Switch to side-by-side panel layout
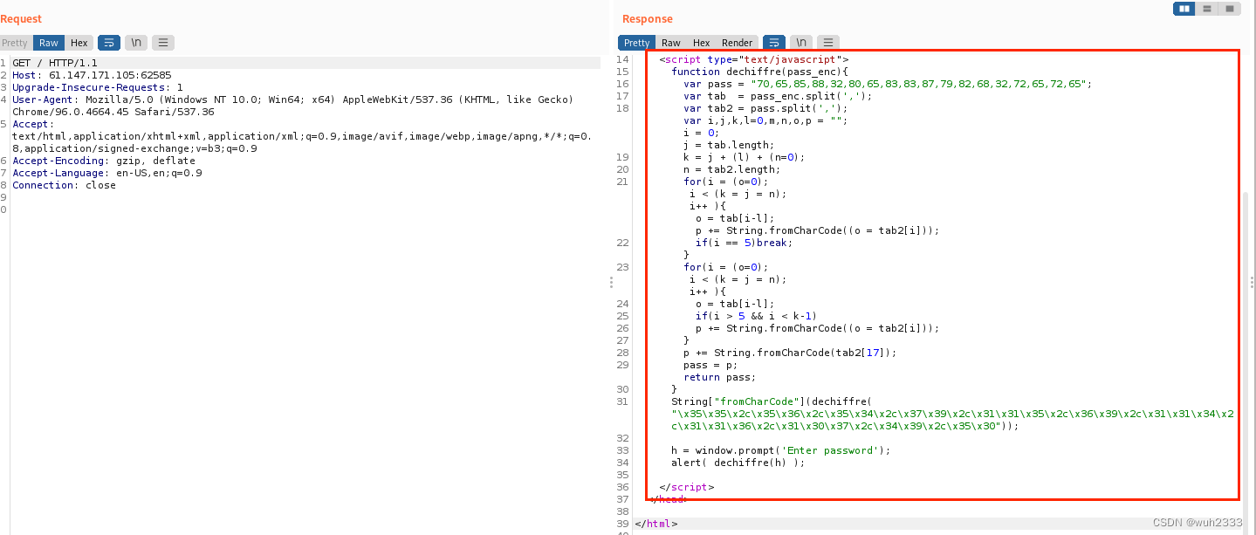 (1184, 8)
